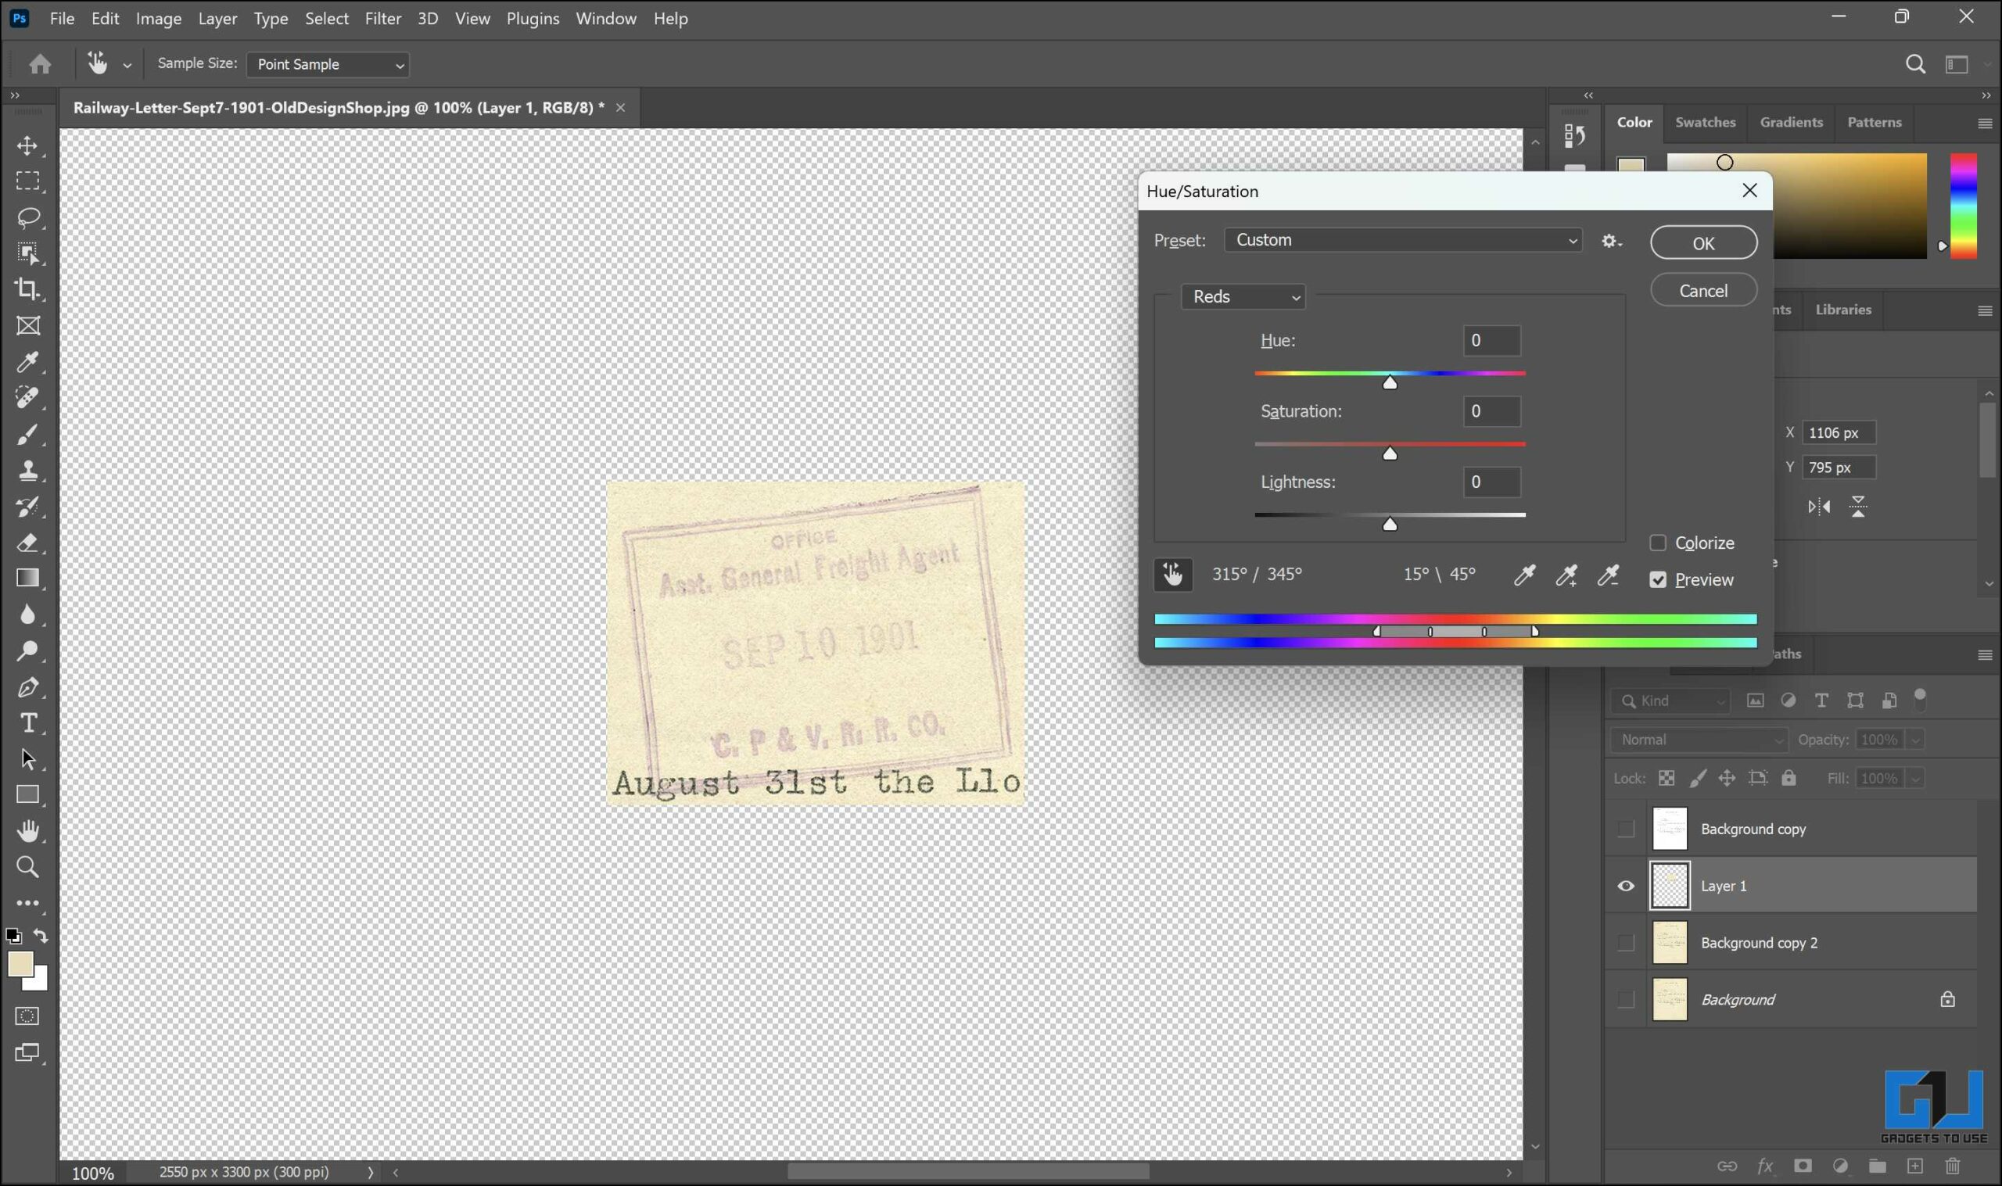Select the Crop tool
This screenshot has width=2002, height=1186.
click(28, 289)
